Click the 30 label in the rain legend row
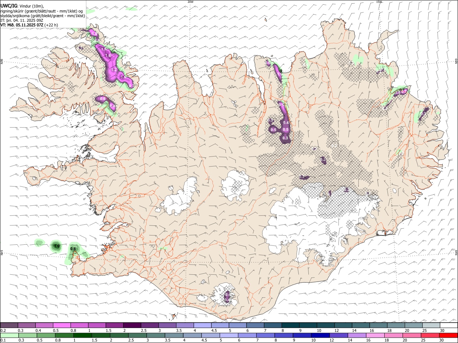458x343 pixels. coord(442,340)
